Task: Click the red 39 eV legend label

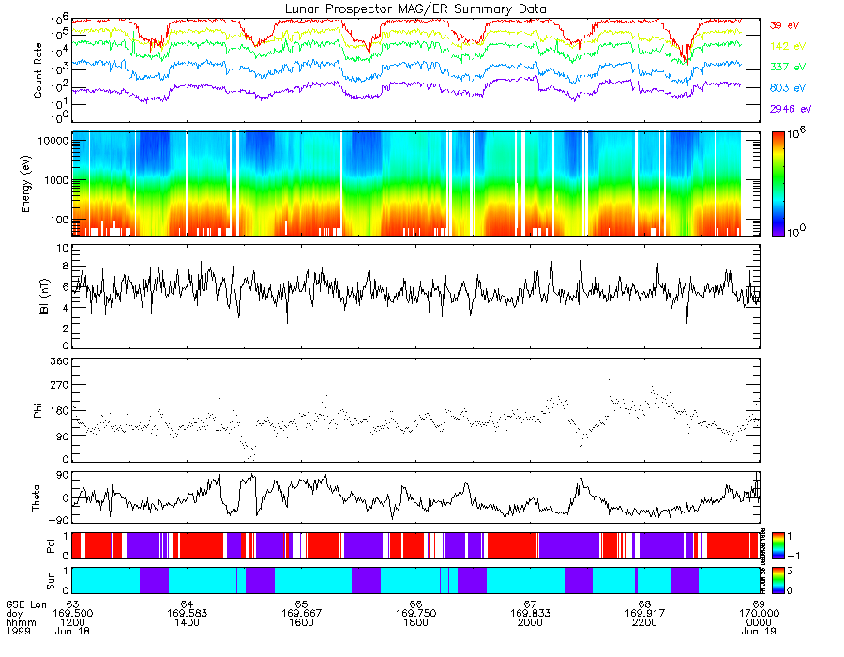Action: coord(784,25)
